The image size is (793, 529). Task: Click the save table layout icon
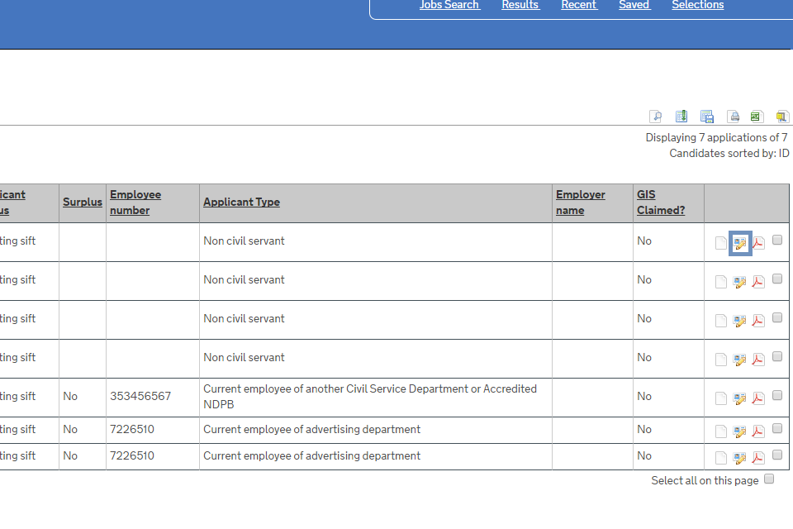[707, 117]
